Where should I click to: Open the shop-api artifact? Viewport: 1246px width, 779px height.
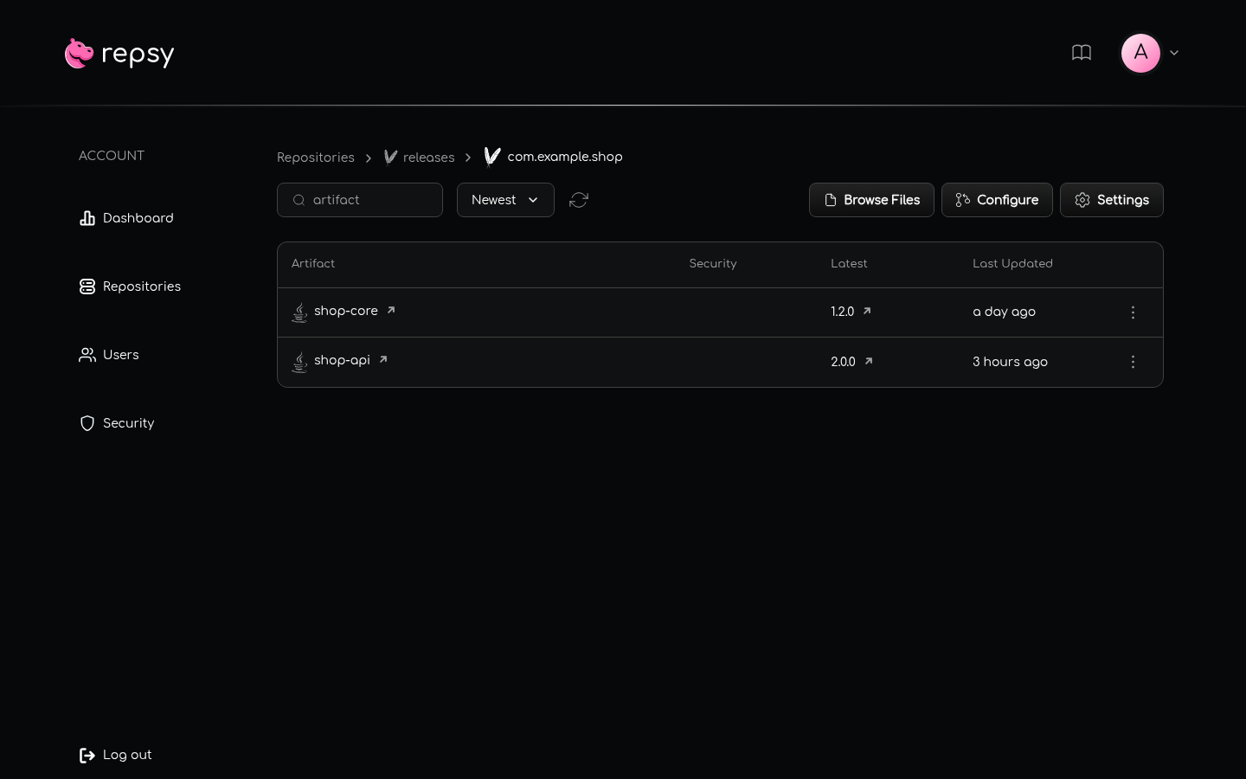pyautogui.click(x=342, y=360)
